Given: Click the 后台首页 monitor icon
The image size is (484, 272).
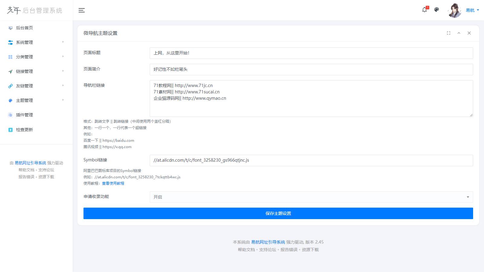Looking at the screenshot, I should [11, 28].
